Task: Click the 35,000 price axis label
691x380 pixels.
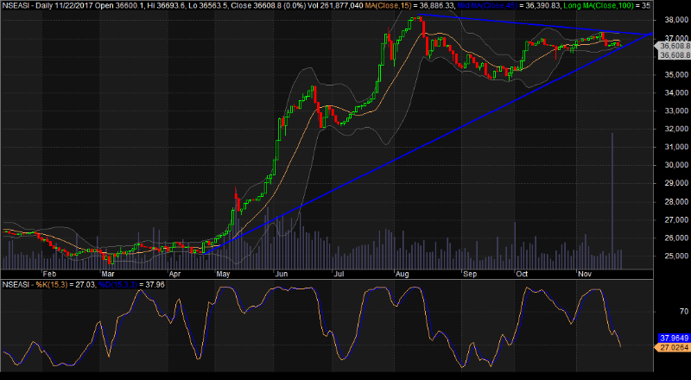Action: click(675, 74)
